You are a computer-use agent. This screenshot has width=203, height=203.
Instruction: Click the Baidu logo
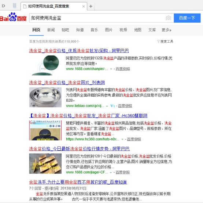[x=13, y=17]
